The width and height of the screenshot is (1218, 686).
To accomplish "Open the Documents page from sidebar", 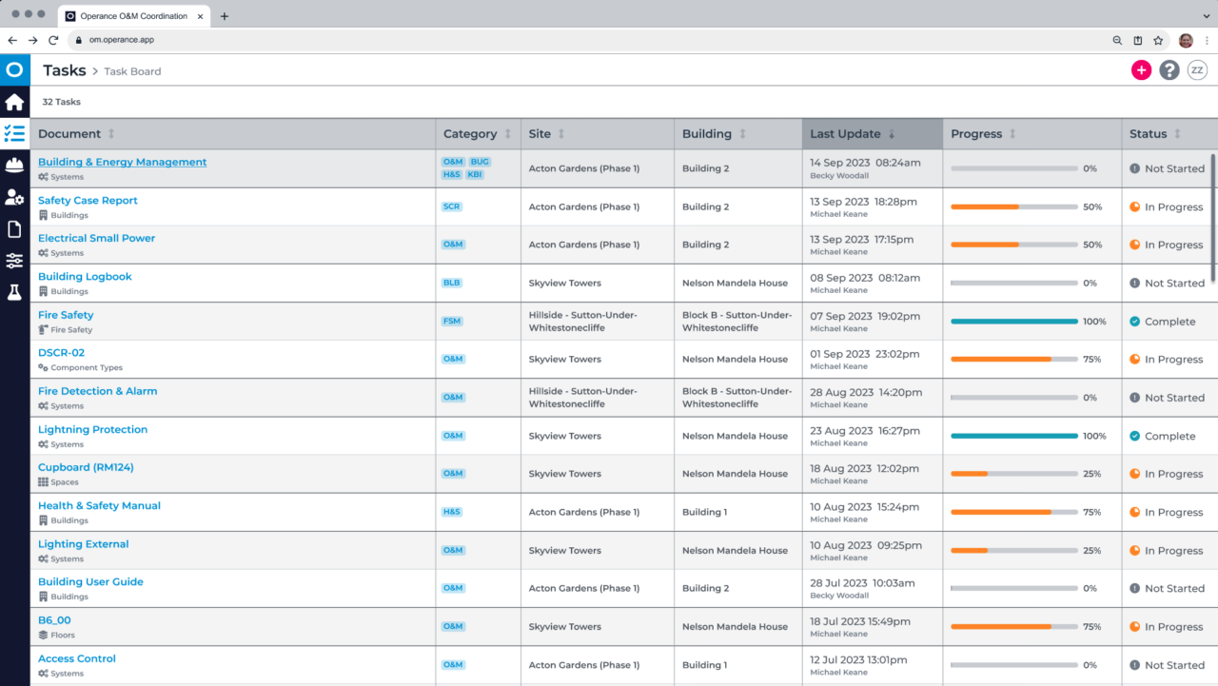I will click(x=13, y=228).
